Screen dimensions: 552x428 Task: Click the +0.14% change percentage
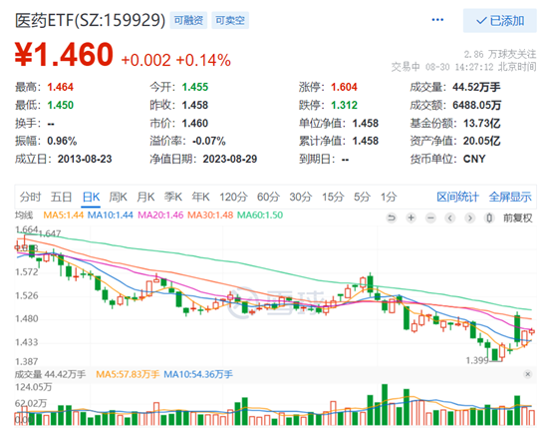pos(203,60)
